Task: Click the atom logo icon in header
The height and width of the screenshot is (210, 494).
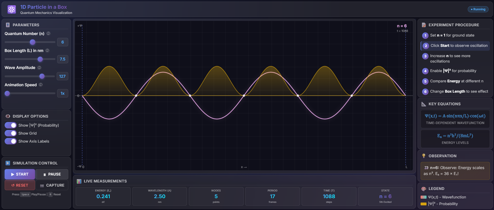Action: pyautogui.click(x=12, y=10)
